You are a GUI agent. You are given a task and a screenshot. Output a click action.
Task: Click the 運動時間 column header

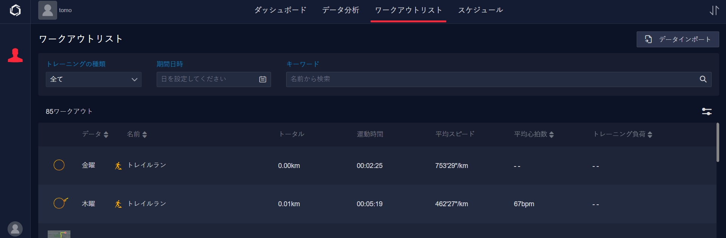point(370,134)
